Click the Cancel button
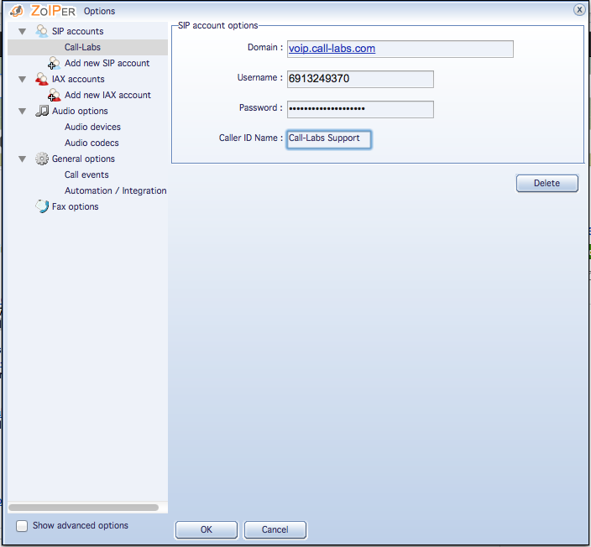The image size is (591, 547). point(275,529)
